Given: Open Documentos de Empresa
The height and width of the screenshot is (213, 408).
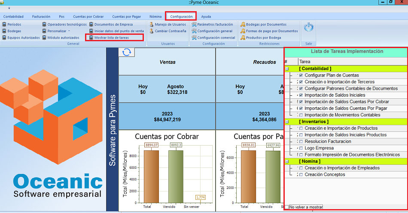Looking at the screenshot, I should pos(113,24).
